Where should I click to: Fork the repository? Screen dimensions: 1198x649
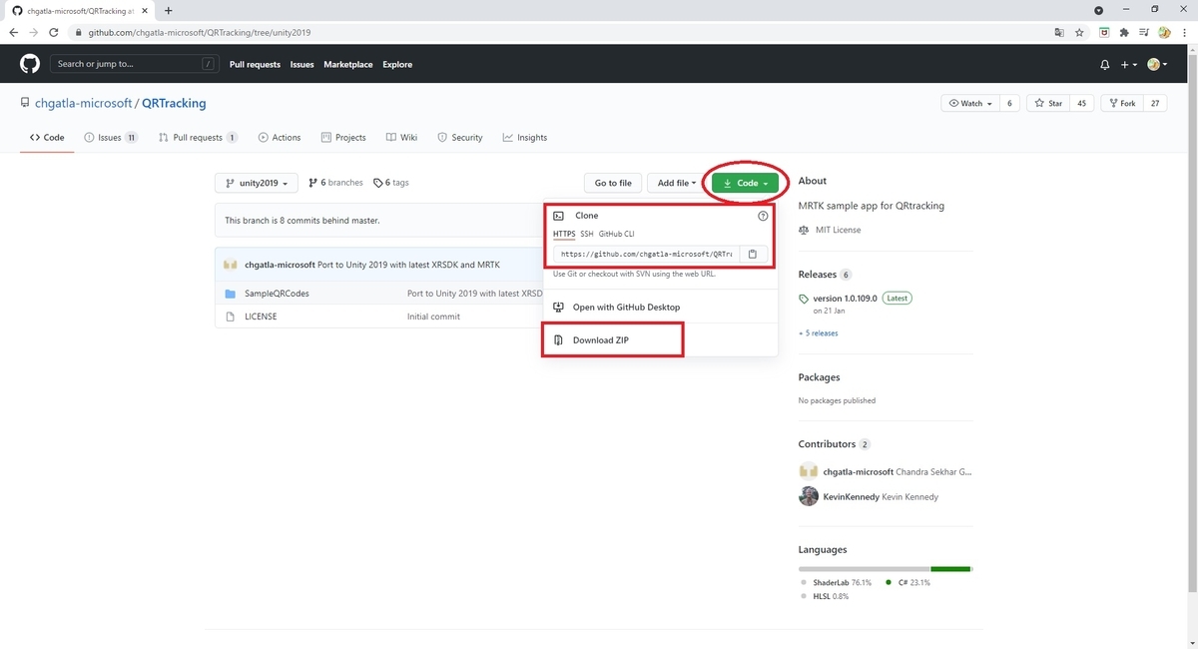click(1122, 103)
